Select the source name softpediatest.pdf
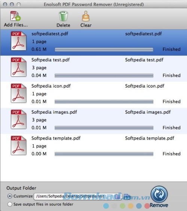Image resolution: width=187 pixels, height=211 pixels. point(50,34)
